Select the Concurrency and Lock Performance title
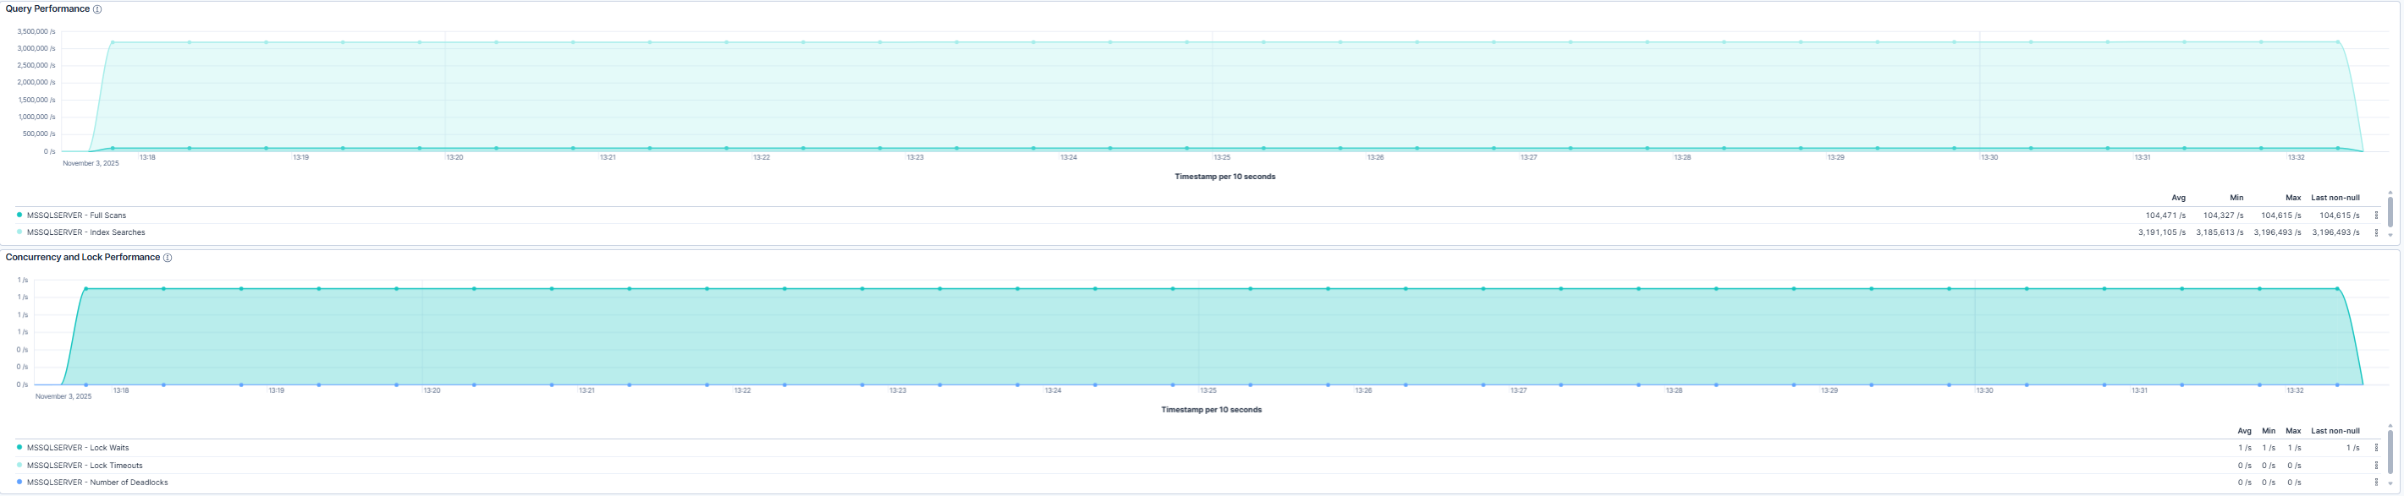 [83, 258]
